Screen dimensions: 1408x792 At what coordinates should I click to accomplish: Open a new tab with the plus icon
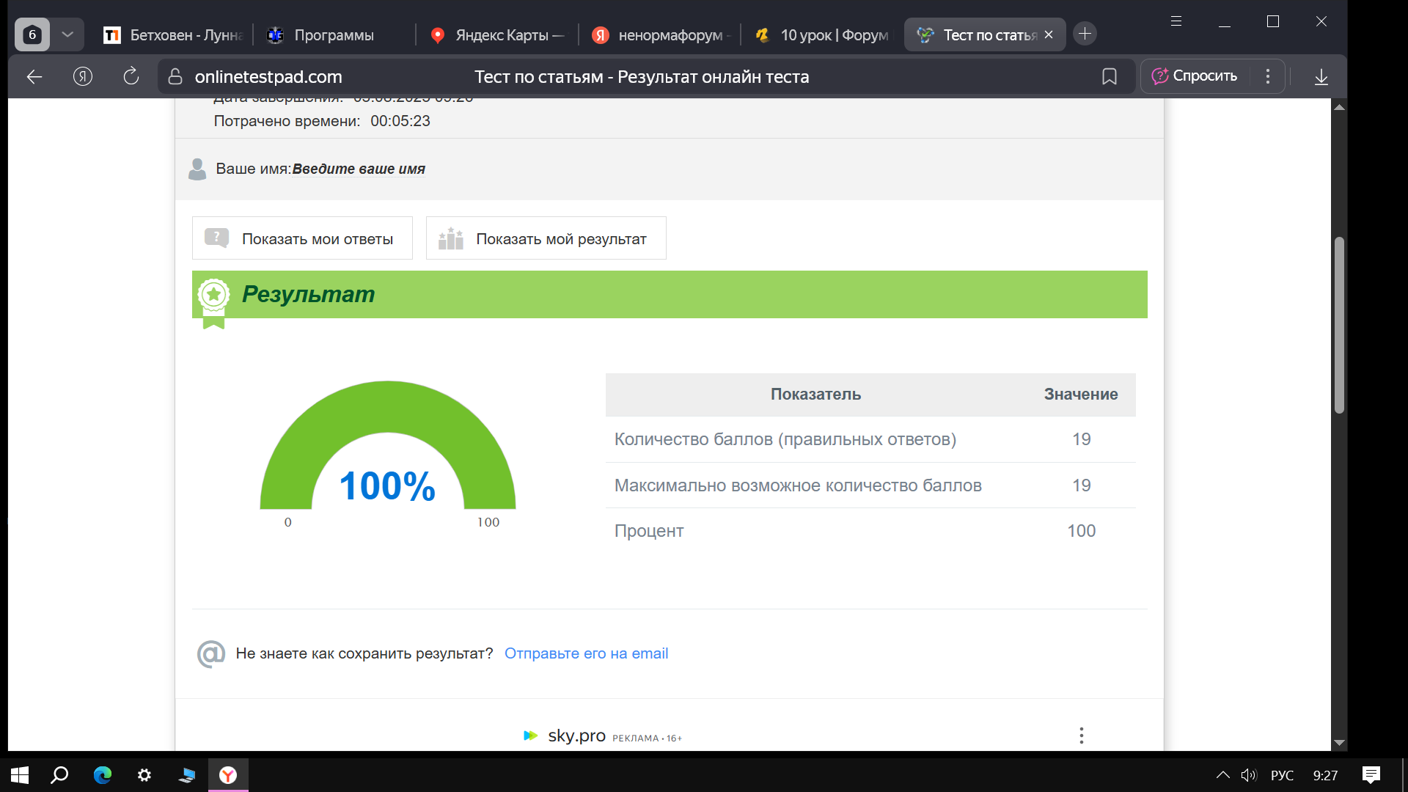point(1085,34)
